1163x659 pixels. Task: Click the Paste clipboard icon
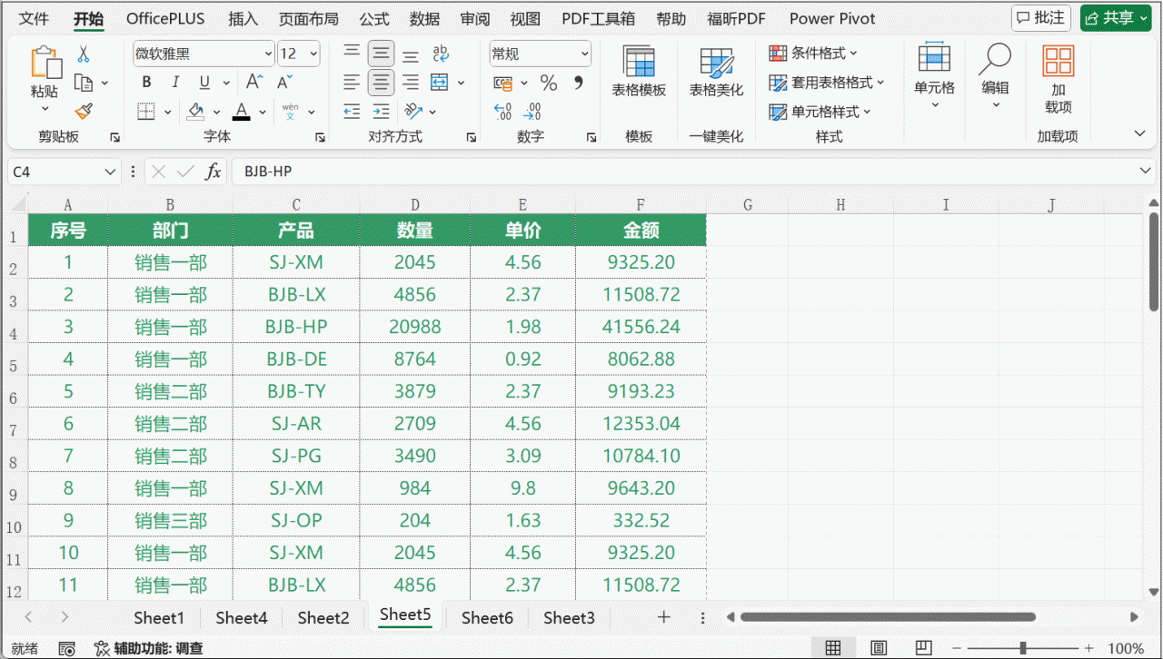click(45, 62)
